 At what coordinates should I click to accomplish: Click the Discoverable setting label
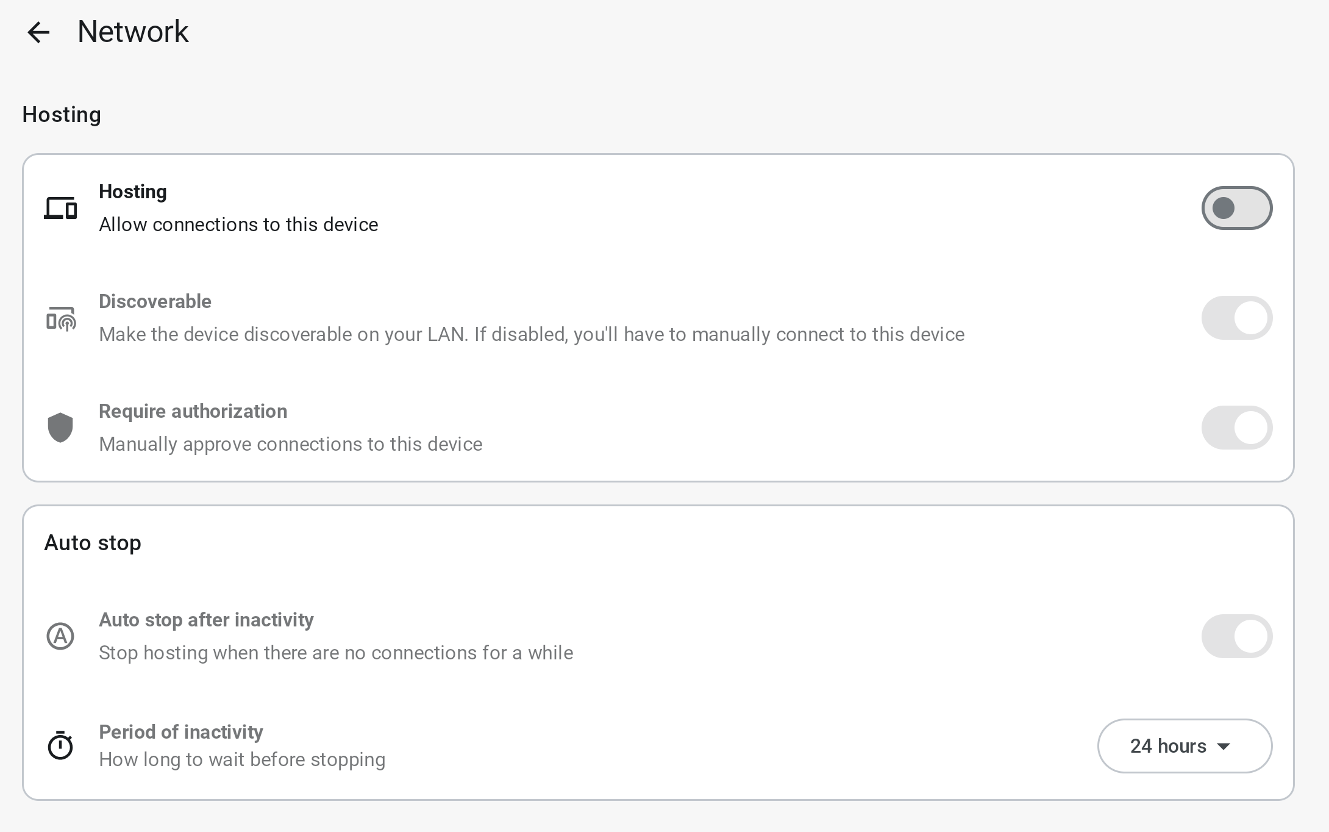coord(155,301)
